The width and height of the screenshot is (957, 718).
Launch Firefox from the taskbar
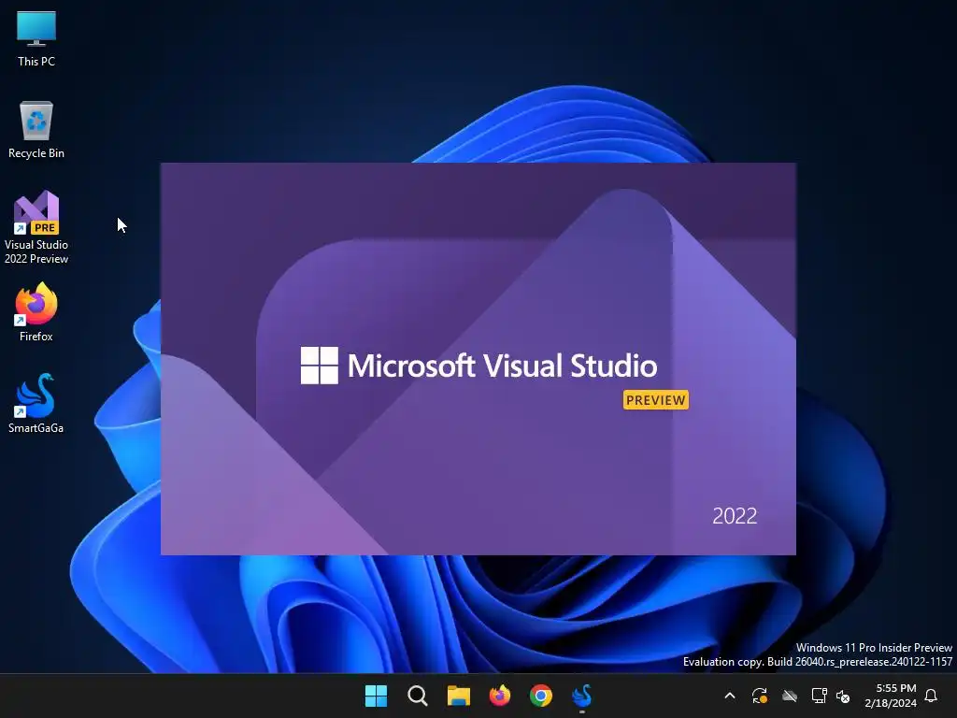click(500, 696)
